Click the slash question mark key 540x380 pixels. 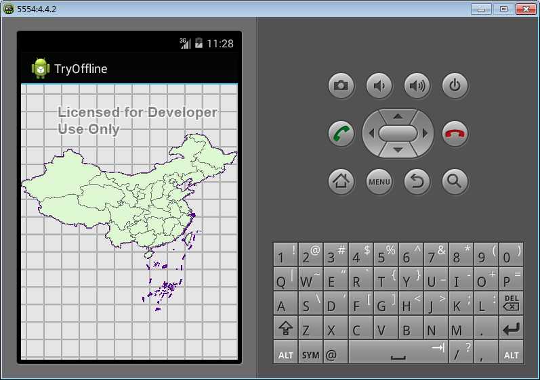coord(461,352)
